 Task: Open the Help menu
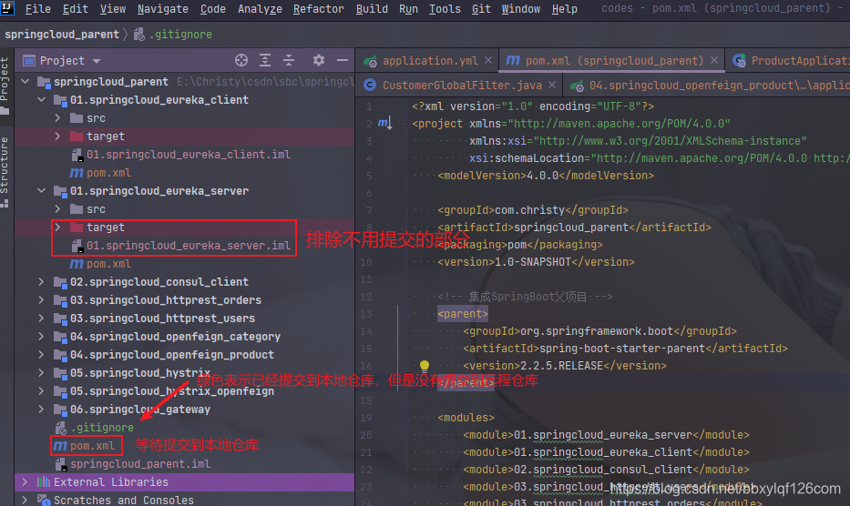pyautogui.click(x=564, y=9)
